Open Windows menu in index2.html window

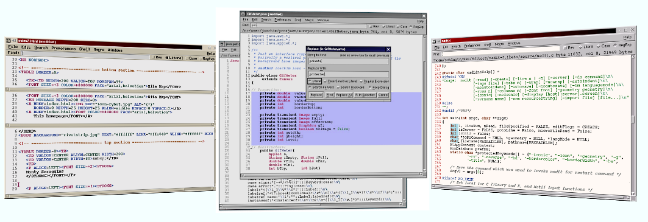pos(115,50)
